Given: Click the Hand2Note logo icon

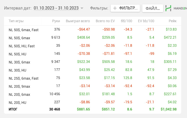Looking at the screenshot, I should 168,8.
